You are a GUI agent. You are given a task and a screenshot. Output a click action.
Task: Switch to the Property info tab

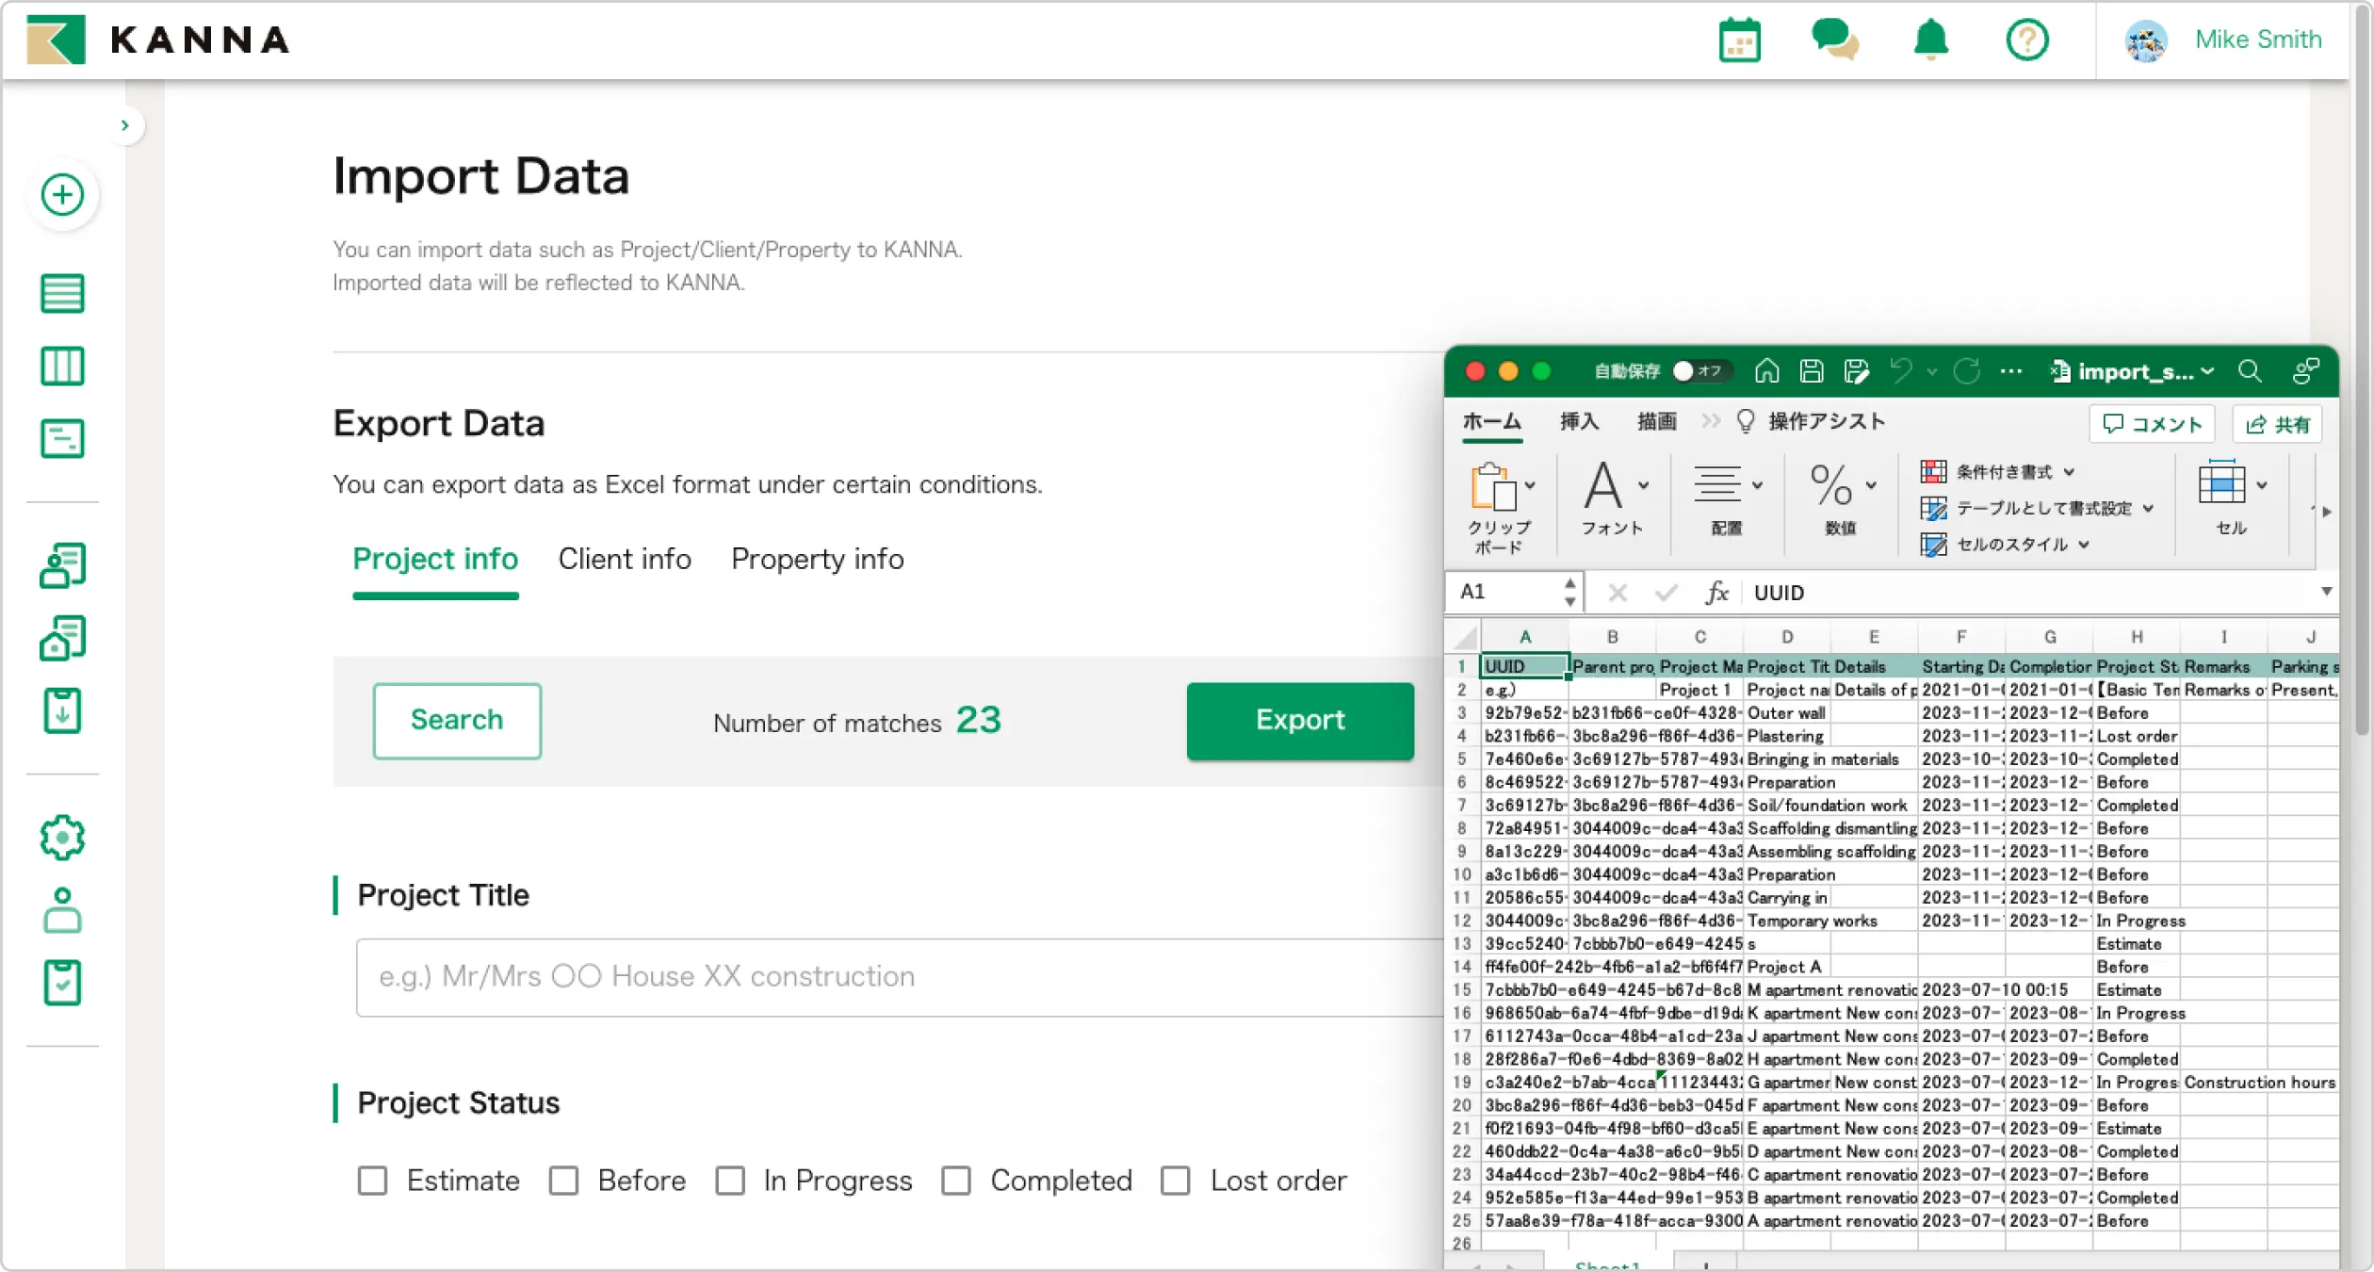[x=817, y=560]
